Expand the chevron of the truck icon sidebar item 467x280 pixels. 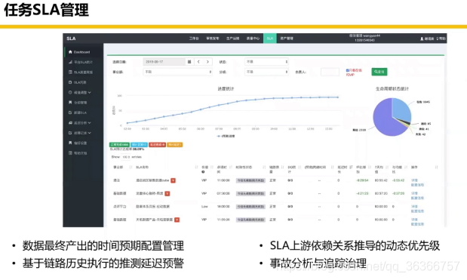point(89,123)
